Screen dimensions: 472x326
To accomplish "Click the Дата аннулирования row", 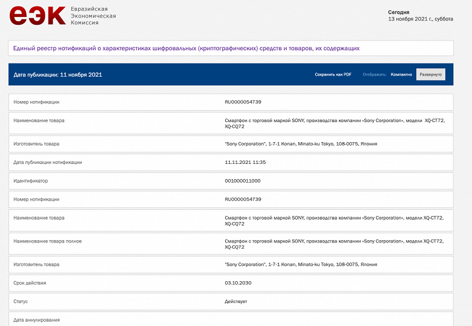I will 36,319.
